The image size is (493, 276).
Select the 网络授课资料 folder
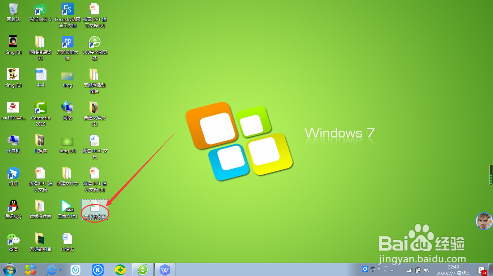click(x=40, y=48)
